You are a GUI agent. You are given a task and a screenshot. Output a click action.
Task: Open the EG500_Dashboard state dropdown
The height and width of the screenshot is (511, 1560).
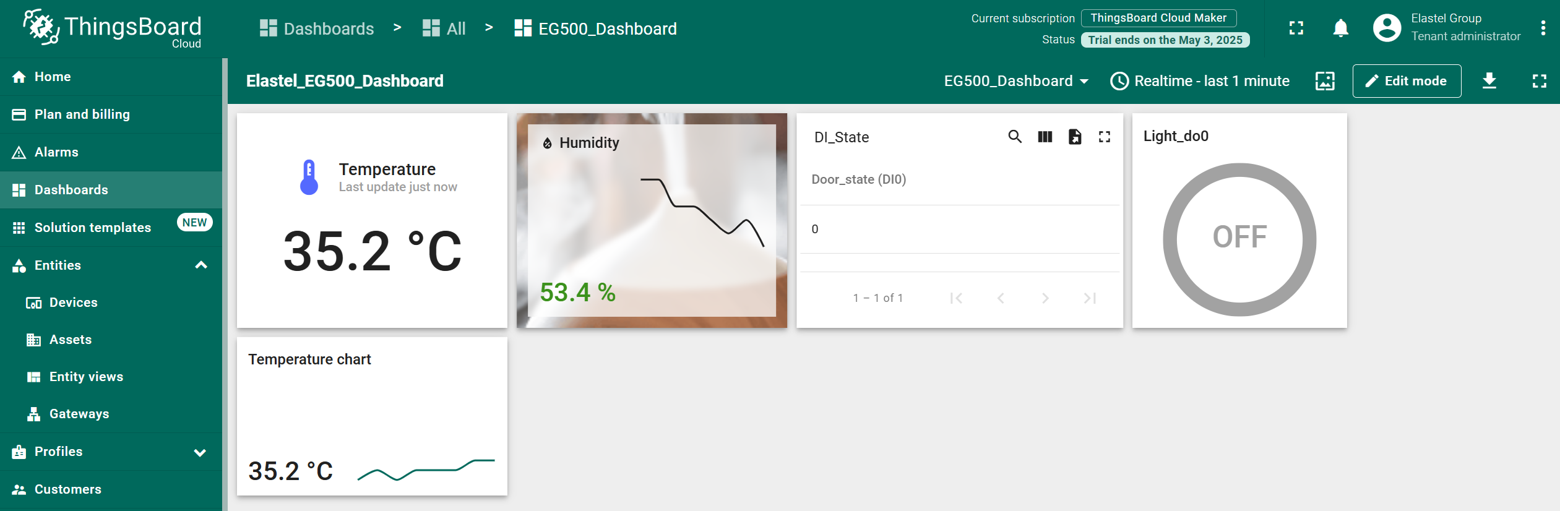point(1016,81)
